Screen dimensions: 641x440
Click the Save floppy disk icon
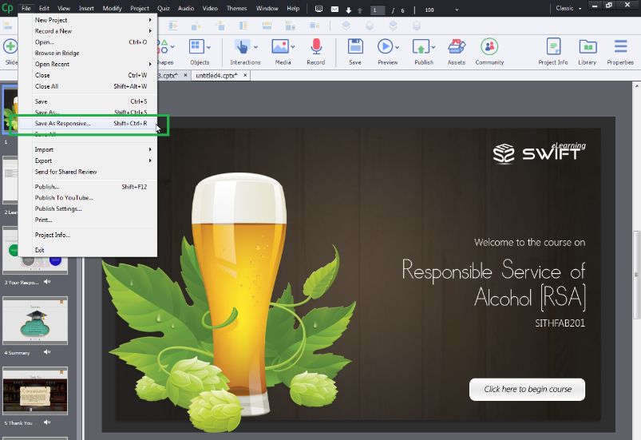click(355, 46)
